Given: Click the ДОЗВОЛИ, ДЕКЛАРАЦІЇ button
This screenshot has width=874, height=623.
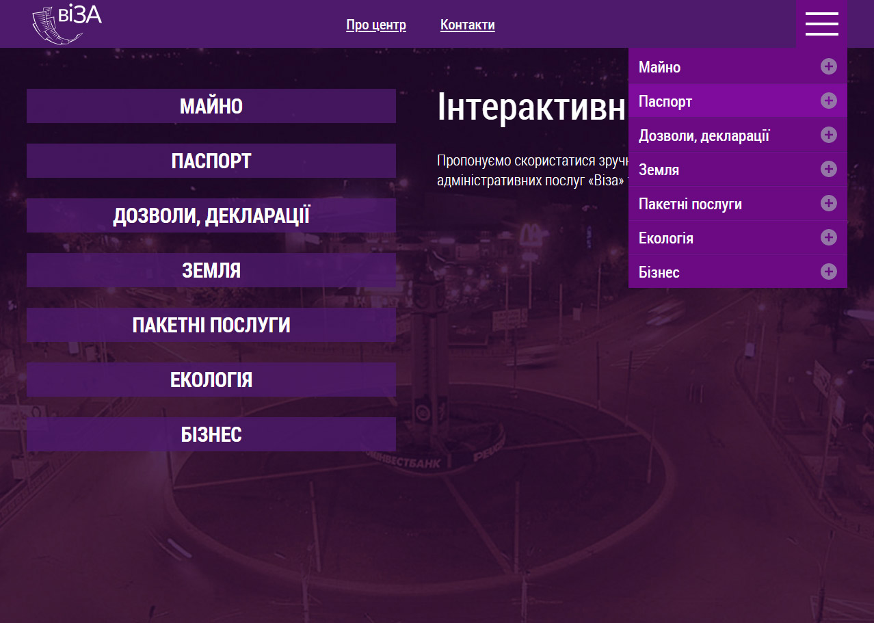Looking at the screenshot, I should (211, 216).
